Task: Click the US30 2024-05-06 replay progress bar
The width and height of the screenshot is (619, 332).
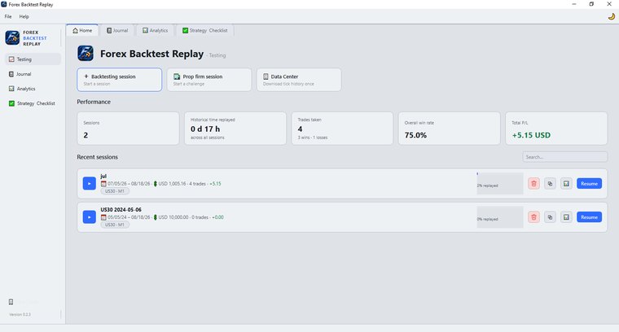Action: click(500, 217)
